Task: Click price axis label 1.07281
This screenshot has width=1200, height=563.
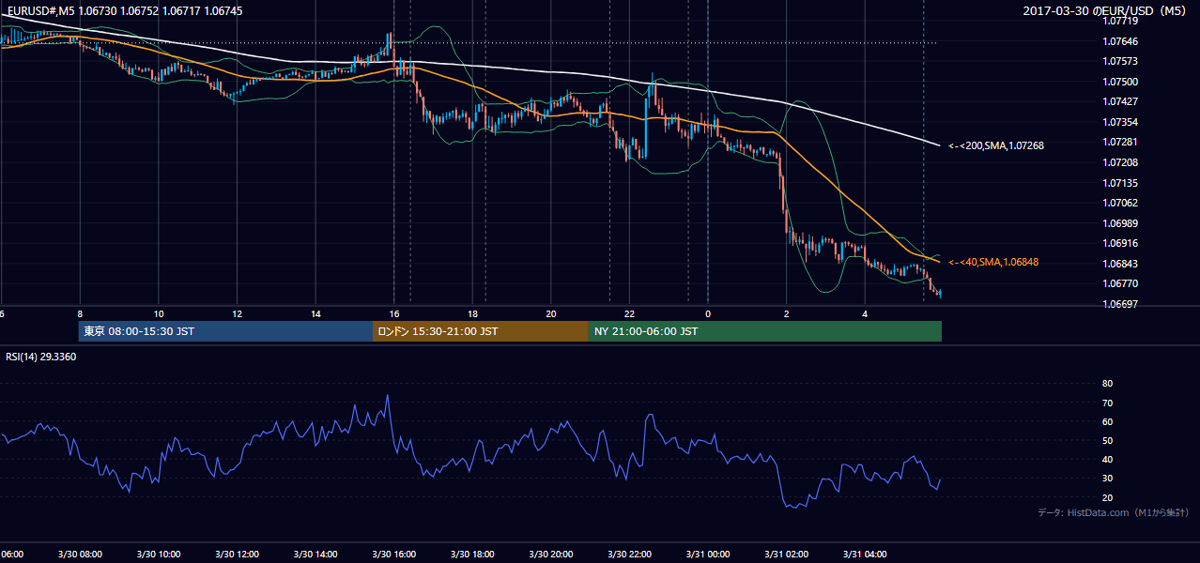Action: 1121,142
